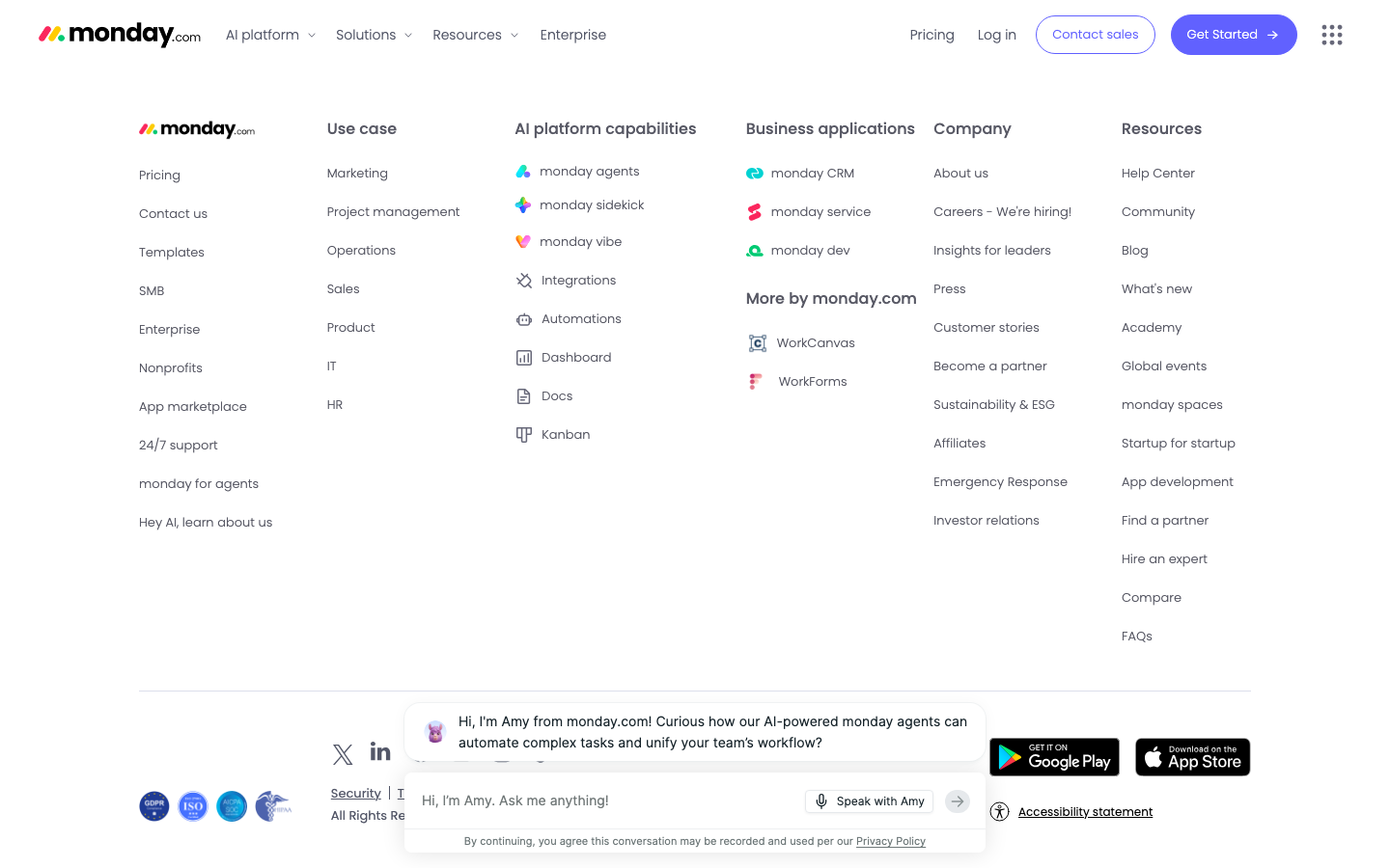Screen dimensions: 1390x868
Task: Click the Automations robot icon
Action: coord(524,319)
